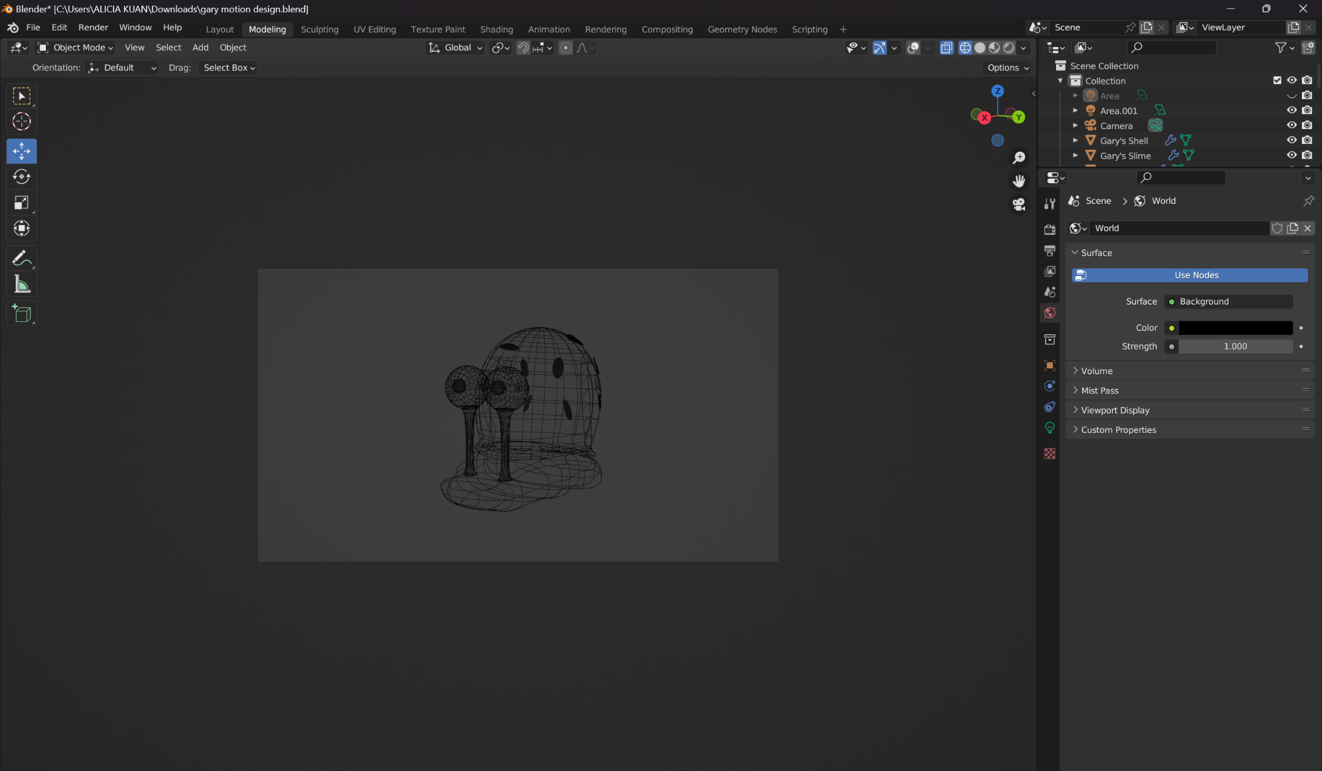Select the Scale tool
1322x771 pixels.
click(x=21, y=203)
